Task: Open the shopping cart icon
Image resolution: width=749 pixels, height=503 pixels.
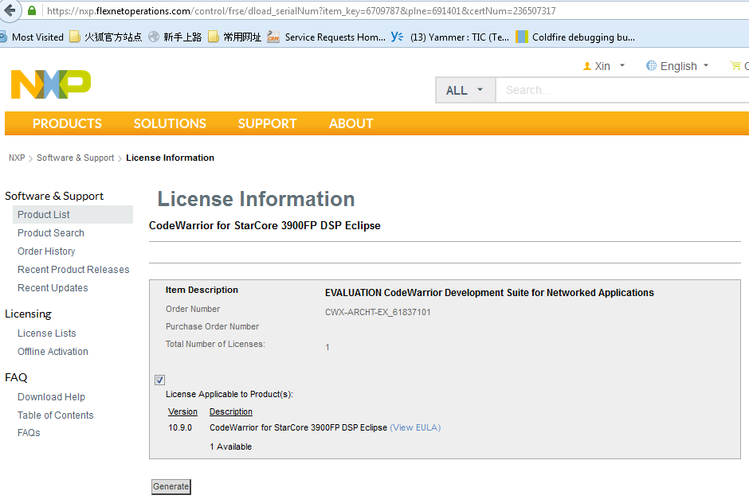Action: [735, 66]
